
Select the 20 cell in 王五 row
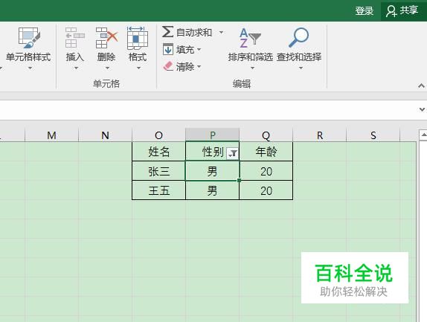[x=266, y=190]
